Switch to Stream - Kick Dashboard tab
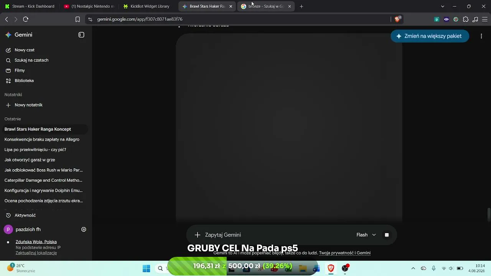 pos(29,7)
